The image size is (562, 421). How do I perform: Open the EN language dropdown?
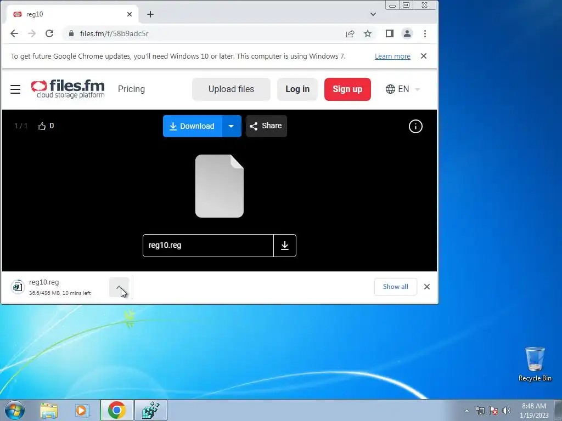click(x=402, y=89)
